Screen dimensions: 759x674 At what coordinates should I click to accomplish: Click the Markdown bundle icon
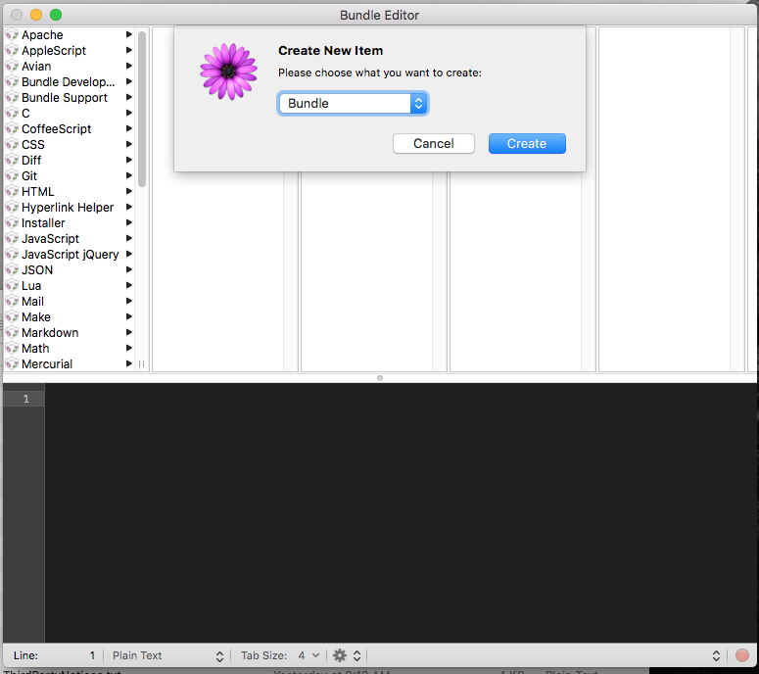tap(12, 333)
